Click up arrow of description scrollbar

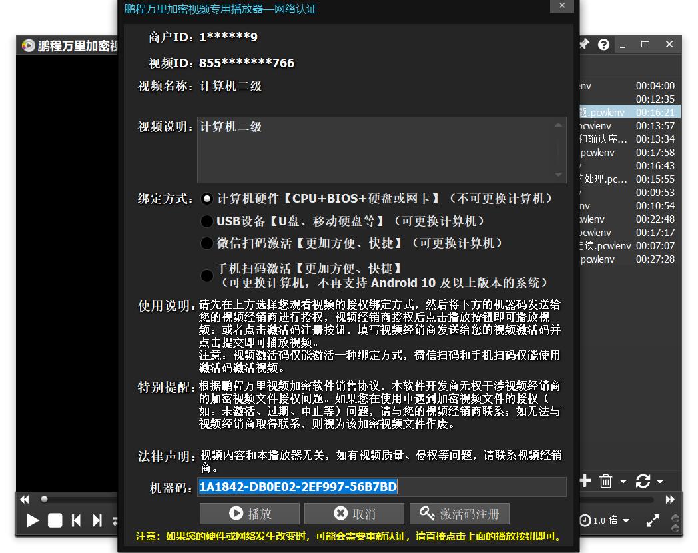(x=558, y=125)
